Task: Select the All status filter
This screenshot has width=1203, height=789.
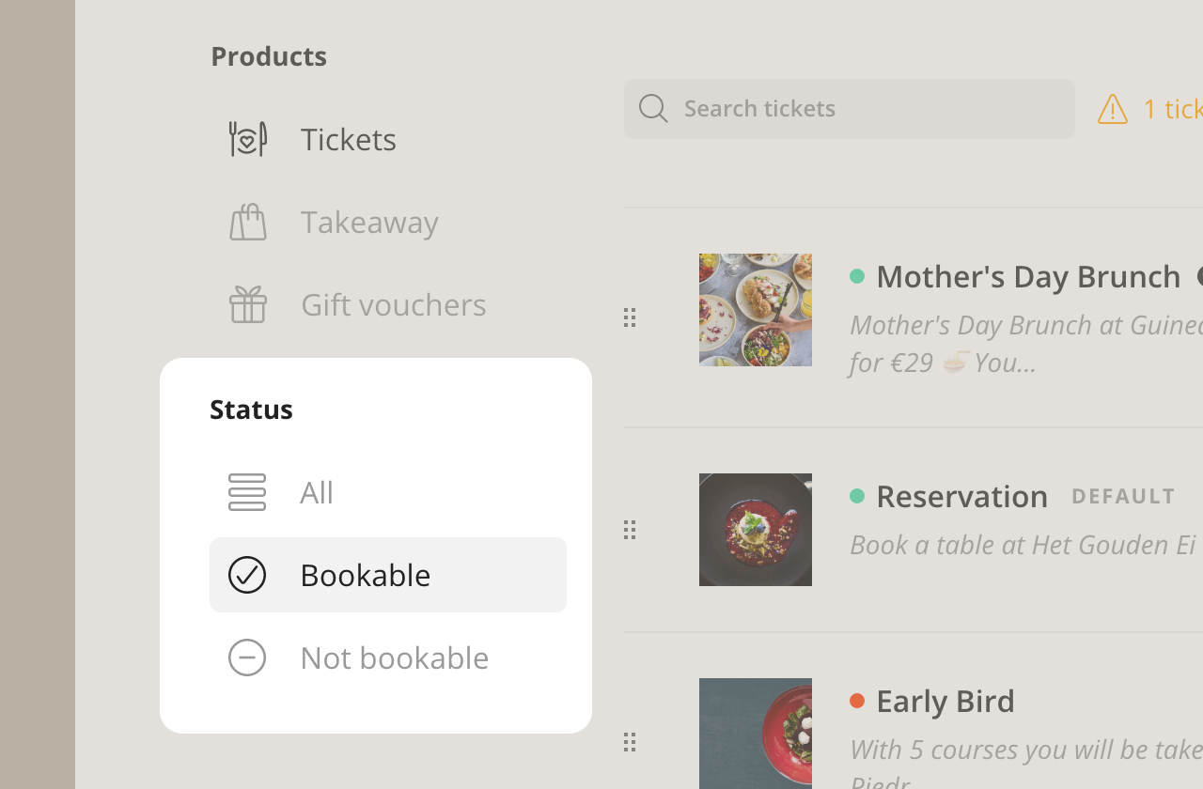Action: click(x=317, y=492)
